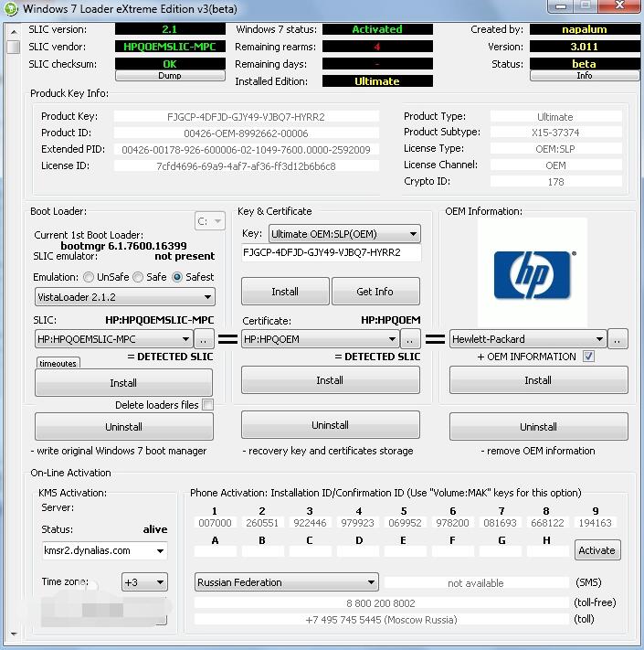644x650 pixels.
Task: Click the Activate button for phone activation
Action: [597, 550]
